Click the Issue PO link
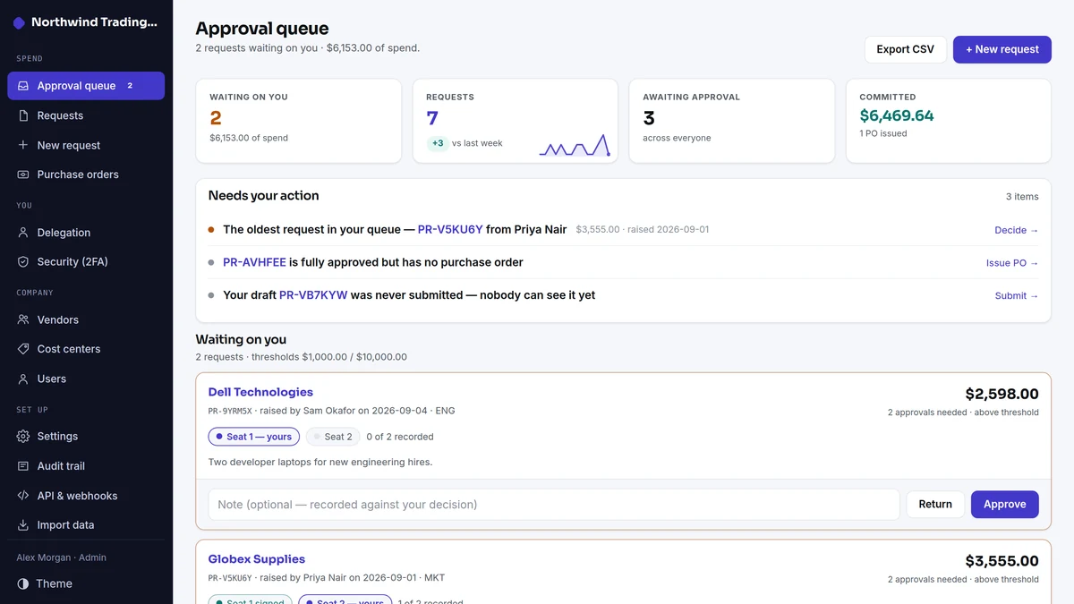This screenshot has height=604, width=1074. [x=1012, y=263]
